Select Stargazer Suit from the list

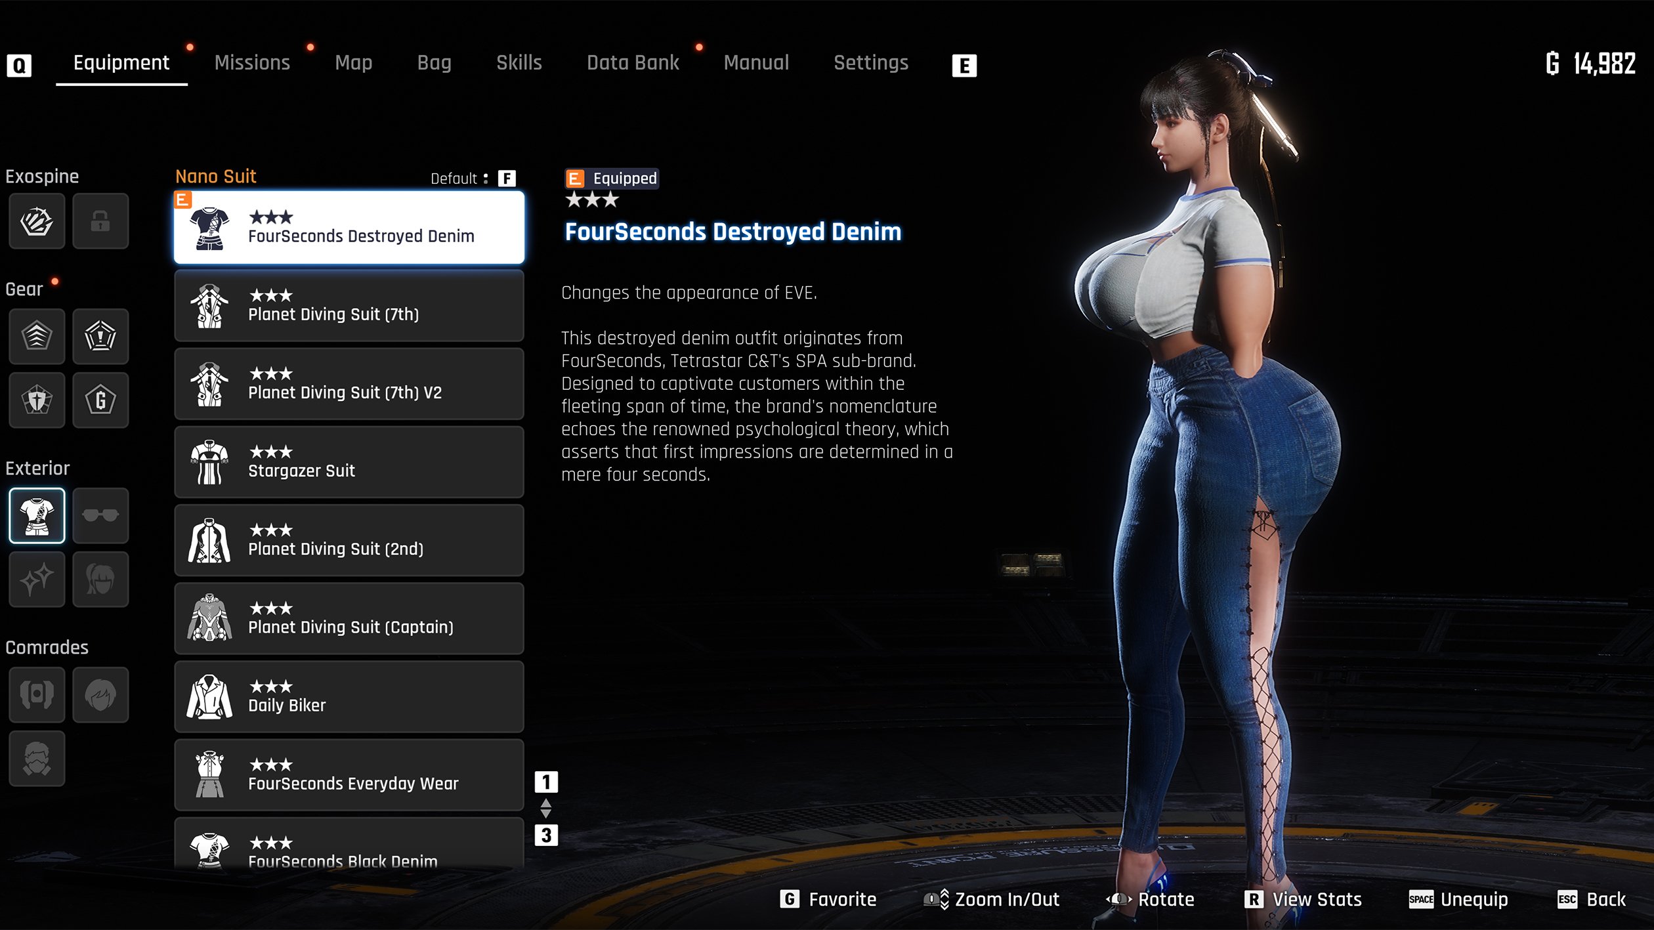pyautogui.click(x=349, y=462)
